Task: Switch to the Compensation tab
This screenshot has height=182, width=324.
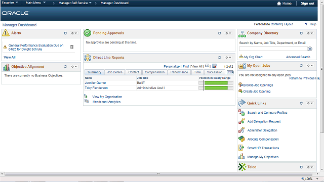Action: pos(154,72)
